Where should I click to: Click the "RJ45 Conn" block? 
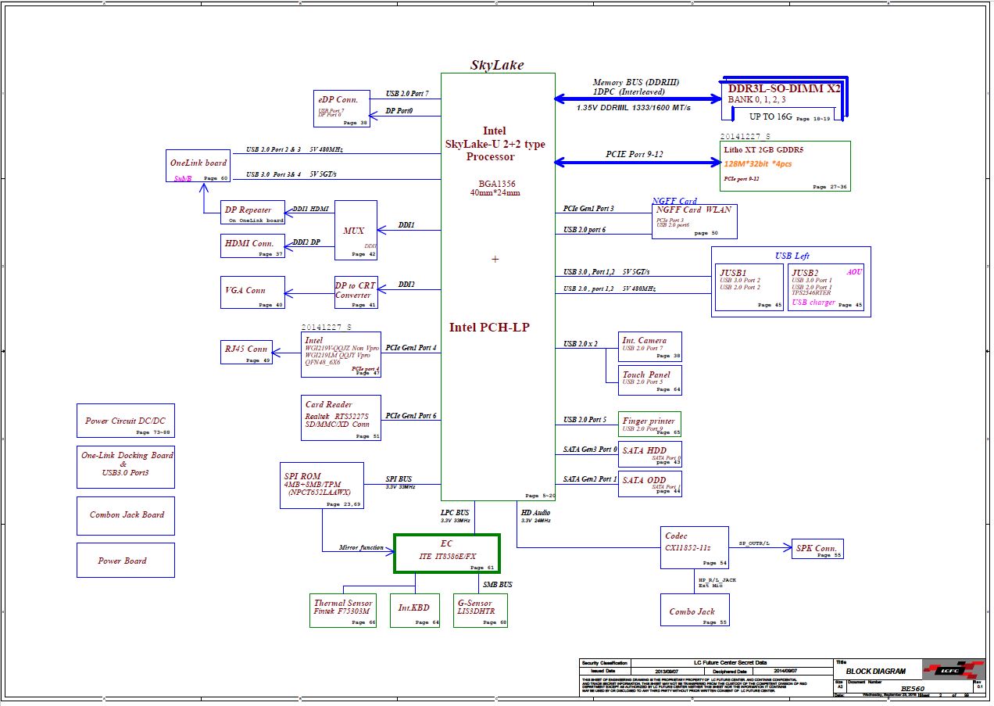[246, 353]
